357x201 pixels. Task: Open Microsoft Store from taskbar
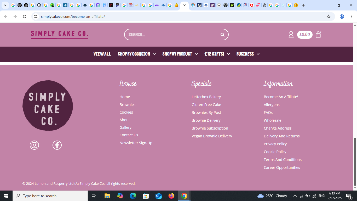[x=146, y=196]
